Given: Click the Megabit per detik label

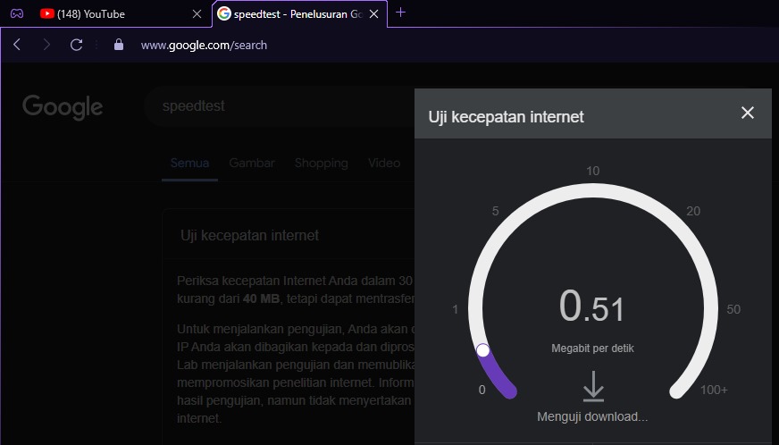Looking at the screenshot, I should (592, 348).
